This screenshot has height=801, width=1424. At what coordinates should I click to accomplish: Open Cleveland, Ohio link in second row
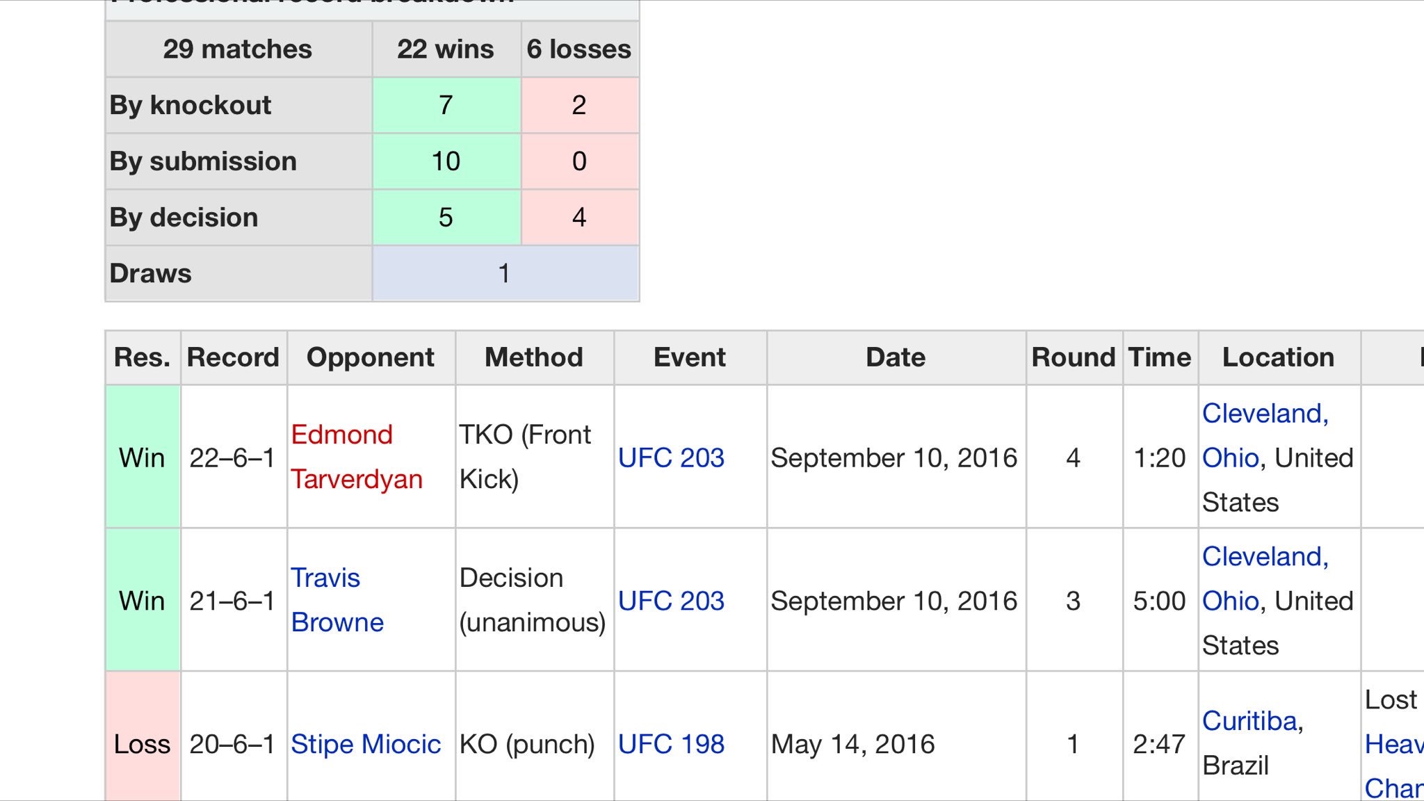[1265, 557]
